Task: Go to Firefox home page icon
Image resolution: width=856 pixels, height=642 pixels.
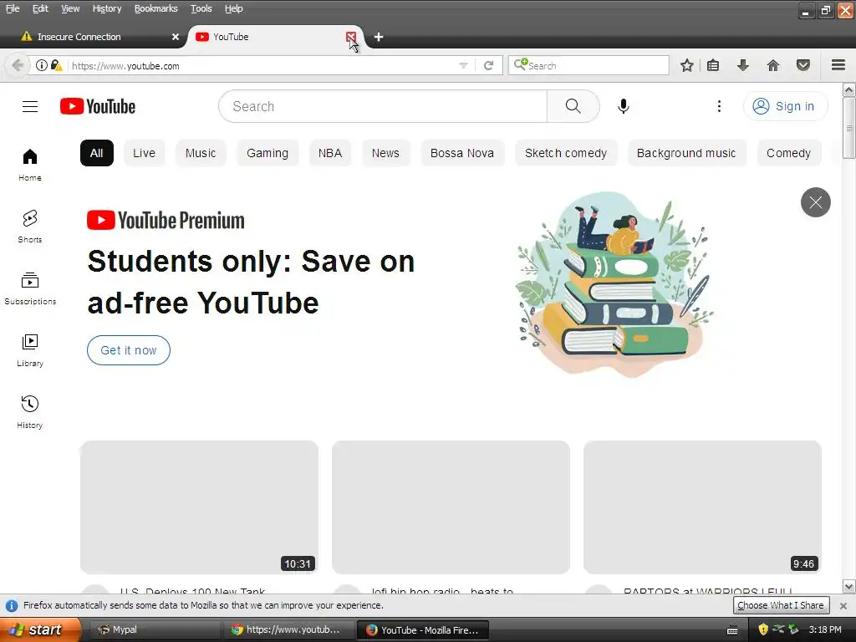Action: point(773,65)
